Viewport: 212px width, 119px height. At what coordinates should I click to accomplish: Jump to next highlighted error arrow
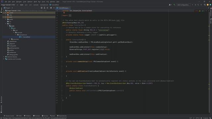(x=208, y=11)
